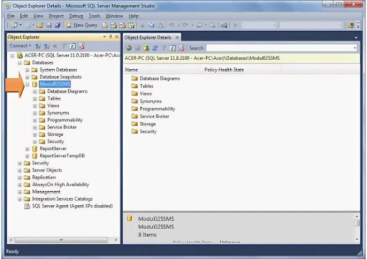The width and height of the screenshot is (367, 259).
Task: Click the Up folder icon in Details toolbar
Action: (146, 48)
